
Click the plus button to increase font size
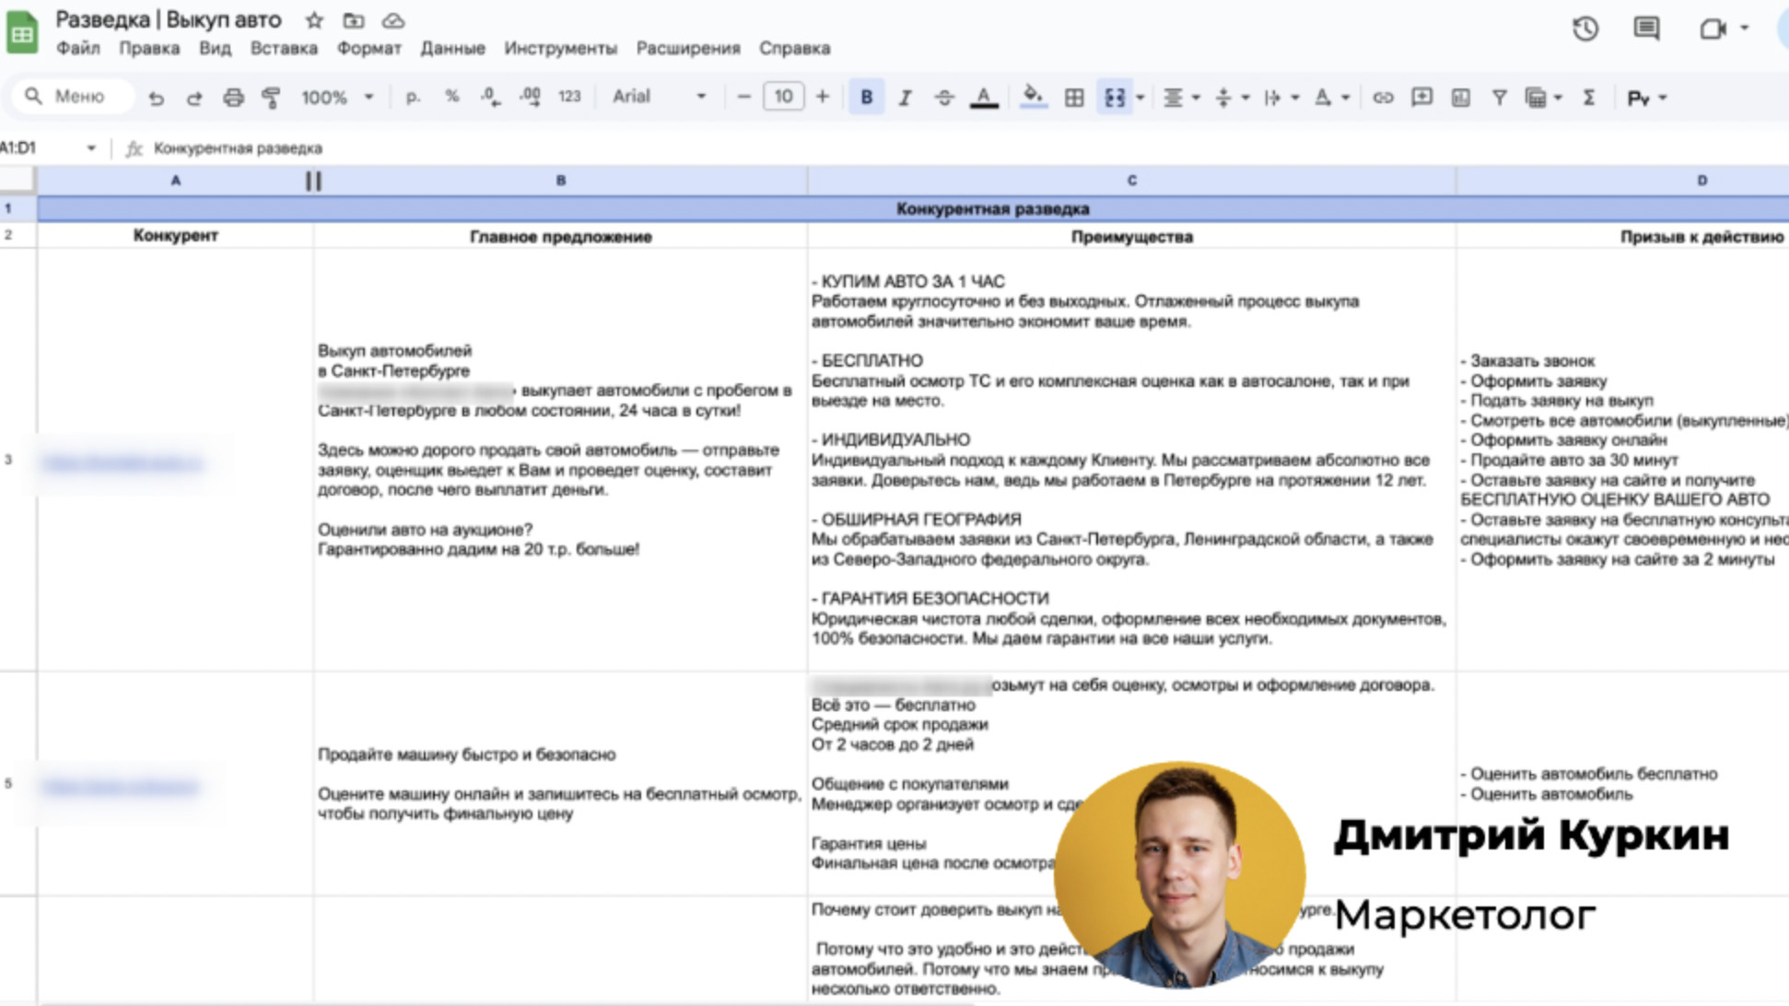click(822, 97)
